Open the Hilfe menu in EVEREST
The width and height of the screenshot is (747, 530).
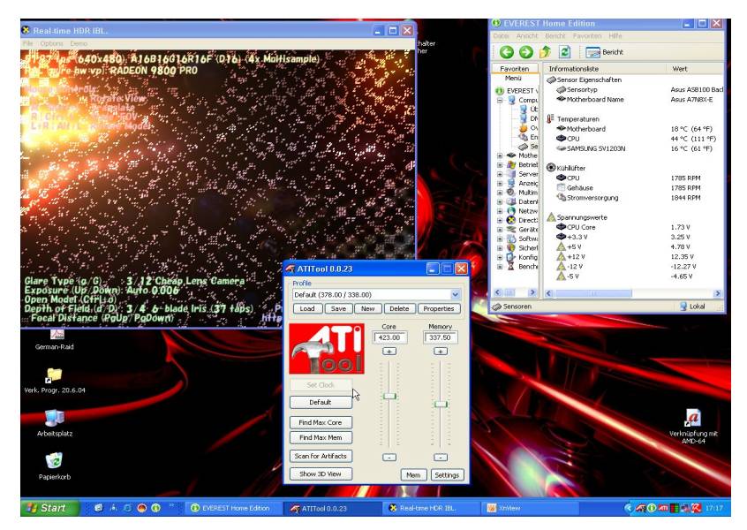tap(615, 35)
